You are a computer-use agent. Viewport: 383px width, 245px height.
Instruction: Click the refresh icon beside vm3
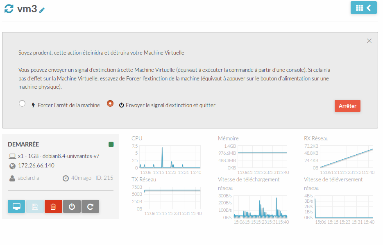[9, 8]
